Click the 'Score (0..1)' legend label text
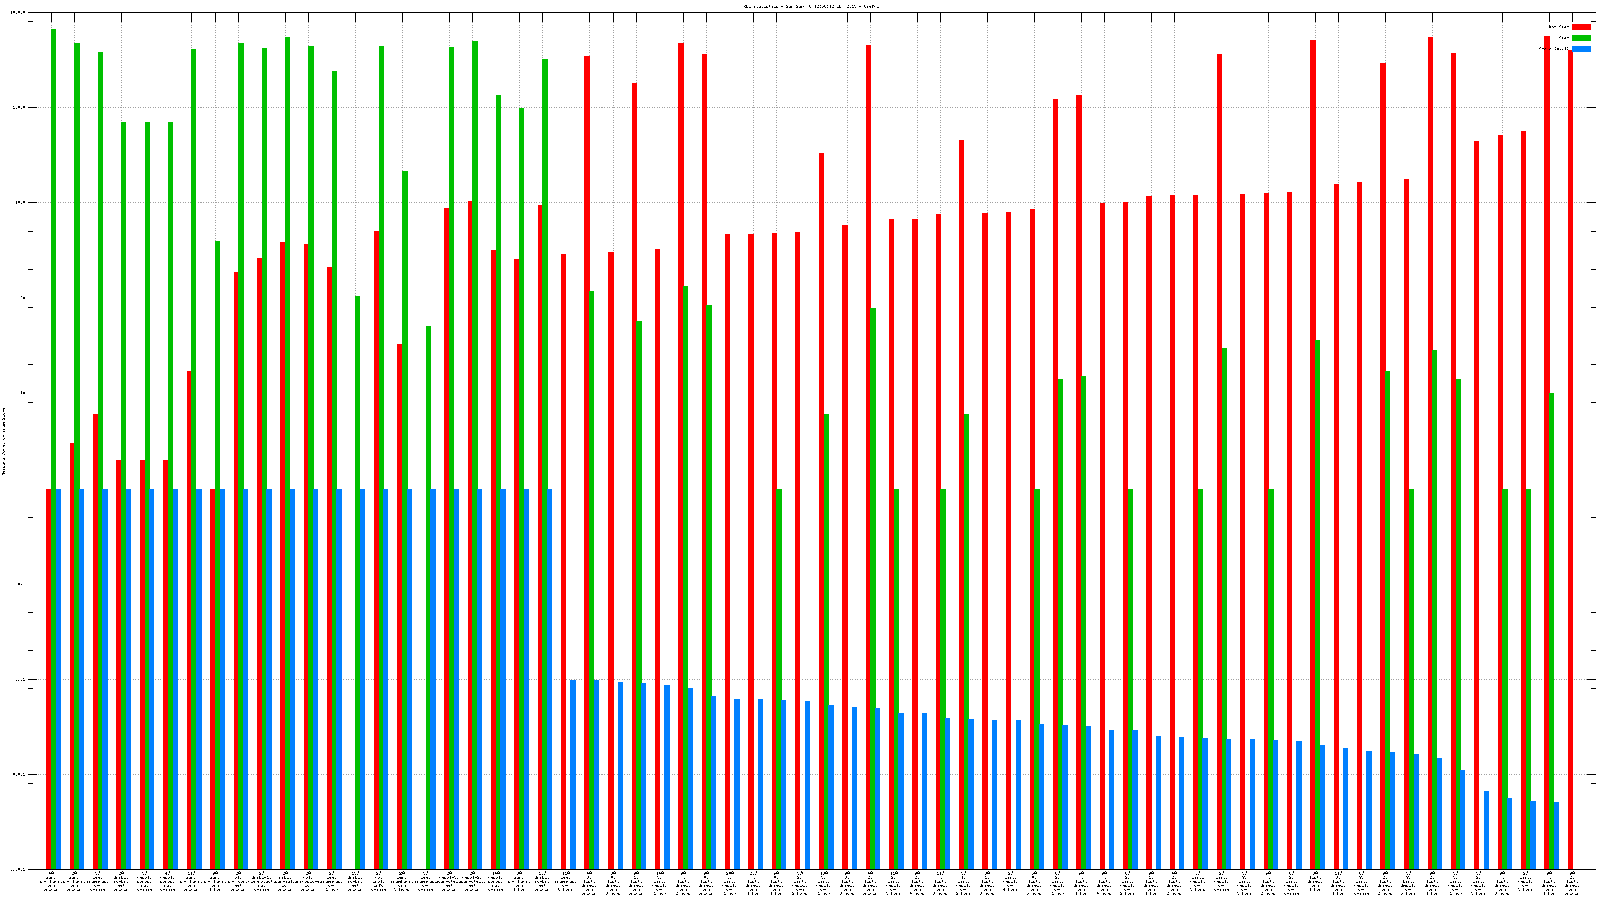The height and width of the screenshot is (902, 1604). (1553, 49)
